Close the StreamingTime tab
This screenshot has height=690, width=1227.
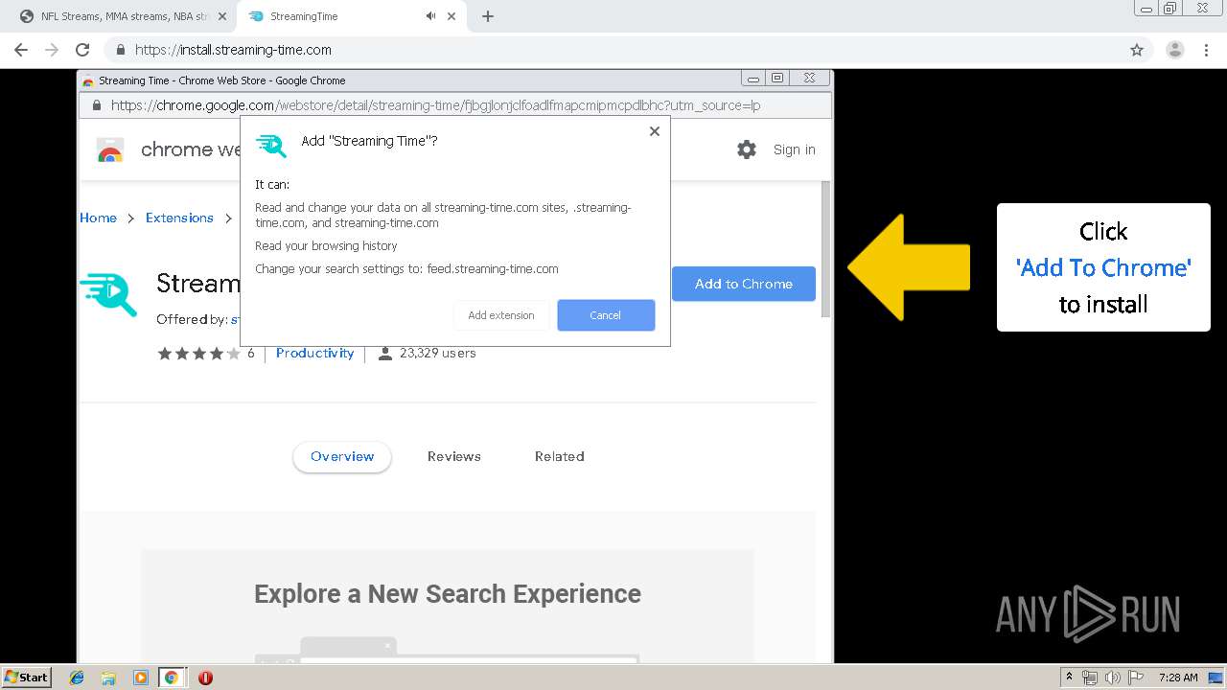[451, 16]
